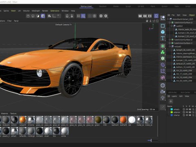Toggle viewport visibility of wheels layer
The image size is (196, 147).
pyautogui.click(x=187, y=109)
